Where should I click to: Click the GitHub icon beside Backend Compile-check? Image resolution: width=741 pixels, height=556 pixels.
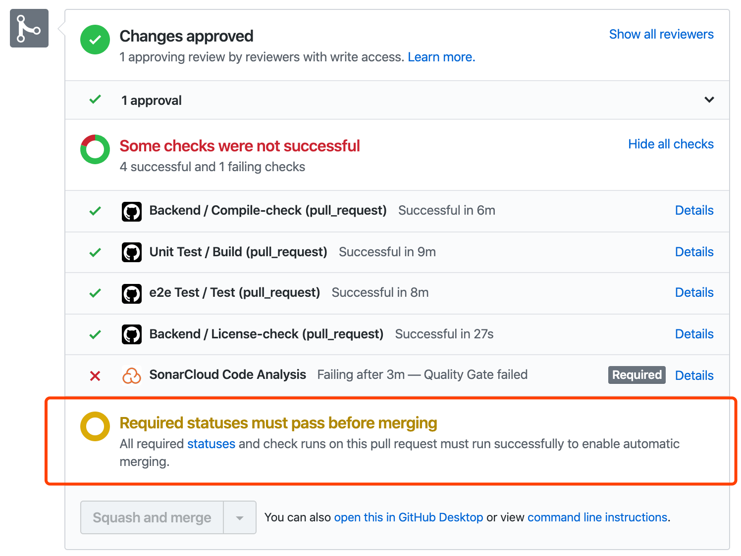click(x=132, y=211)
